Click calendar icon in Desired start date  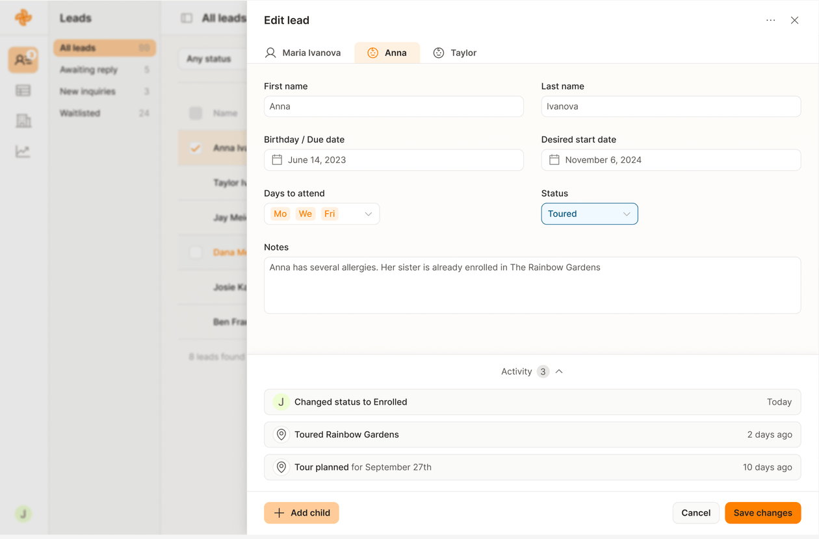554,160
